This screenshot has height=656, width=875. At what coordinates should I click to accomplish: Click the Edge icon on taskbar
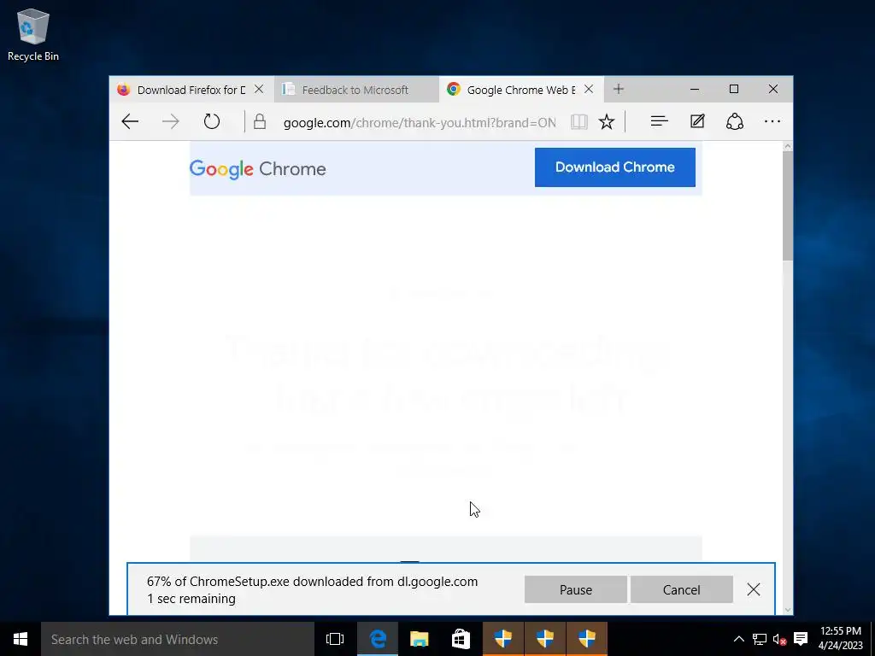click(x=378, y=639)
